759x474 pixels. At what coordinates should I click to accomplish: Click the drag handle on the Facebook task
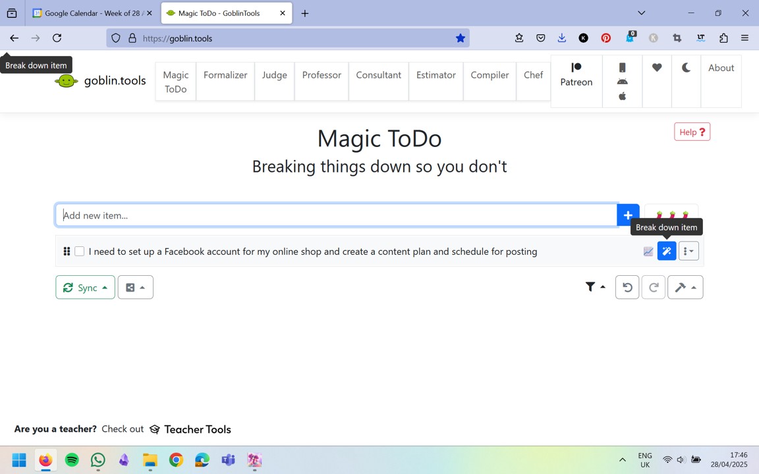[x=67, y=251]
